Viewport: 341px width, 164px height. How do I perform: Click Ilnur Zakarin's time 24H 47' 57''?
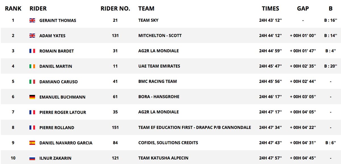[x=271, y=158]
